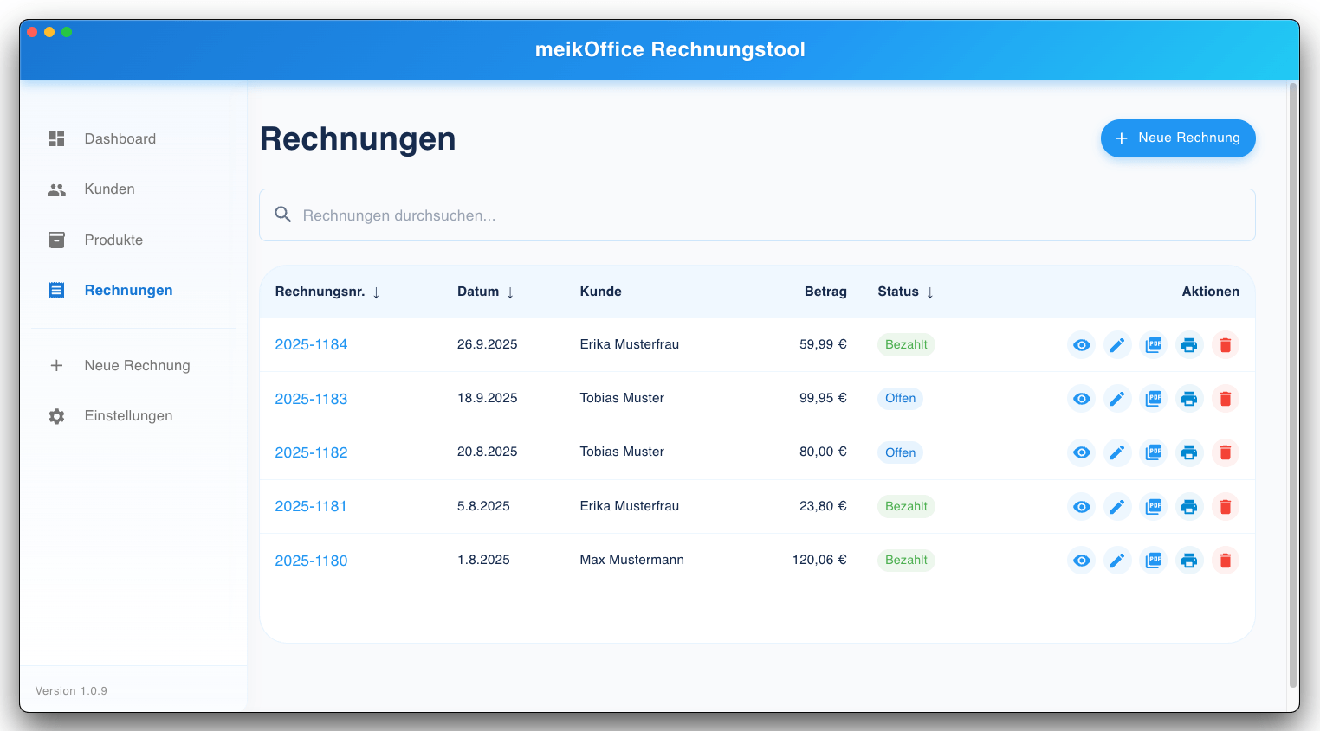Screen dimensions: 1320x731
Task: Click the search magnifier icon
Action: [x=282, y=214]
